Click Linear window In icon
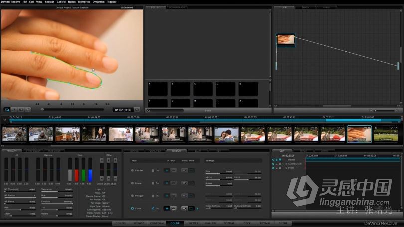Viewport: 404px width, 227px height. 167,183
